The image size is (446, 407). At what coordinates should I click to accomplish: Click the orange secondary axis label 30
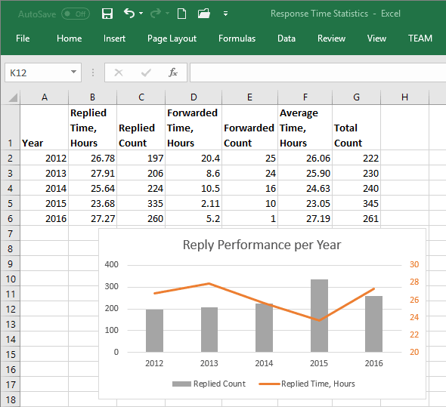coord(414,264)
